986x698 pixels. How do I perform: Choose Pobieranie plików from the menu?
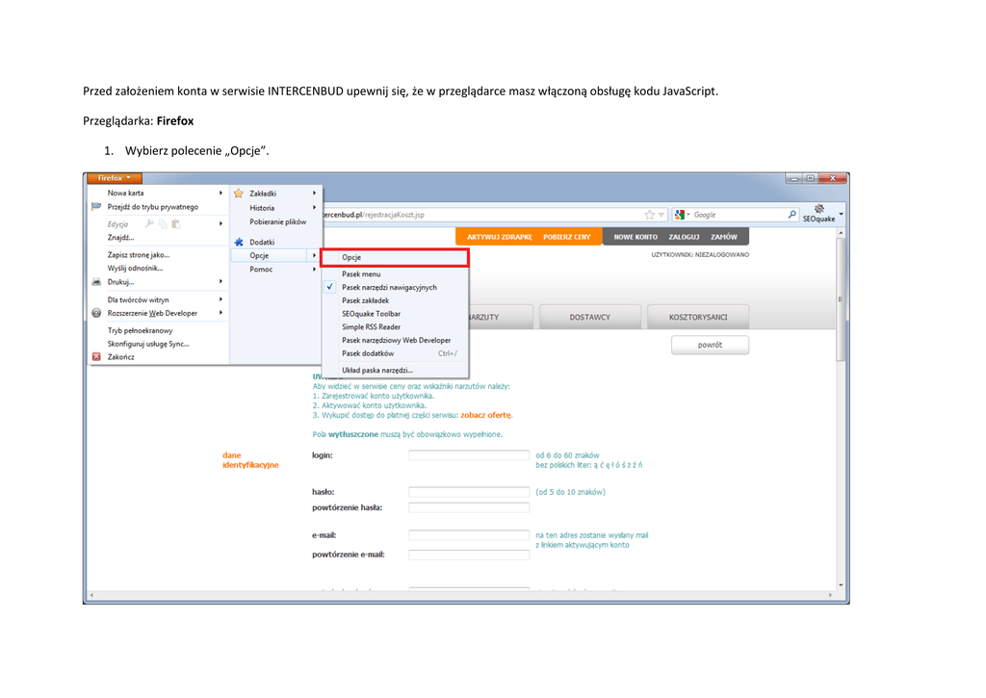277,221
